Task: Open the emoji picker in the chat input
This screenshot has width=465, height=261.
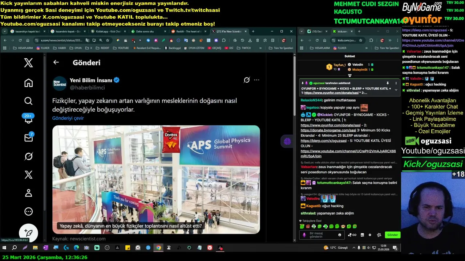Action: tap(340, 235)
